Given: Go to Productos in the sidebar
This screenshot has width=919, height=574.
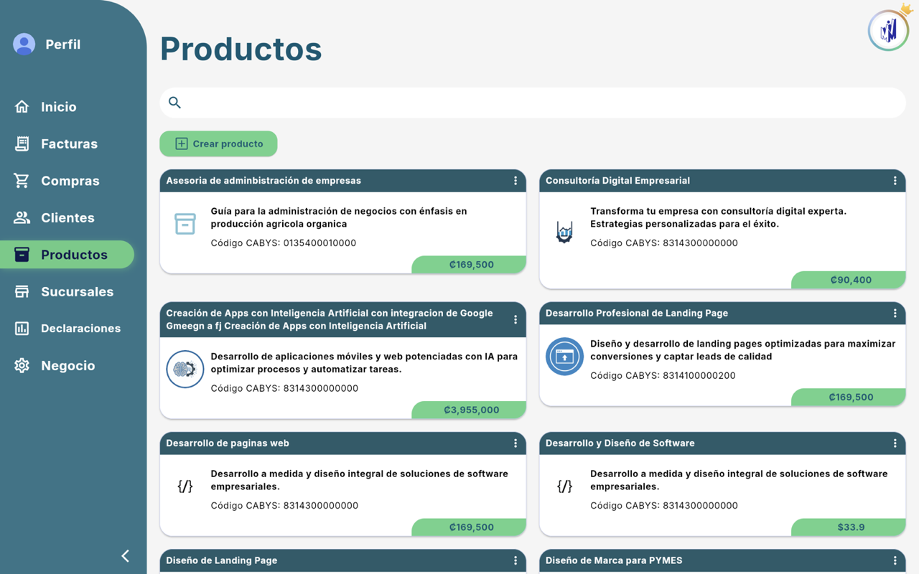Looking at the screenshot, I should click(x=67, y=255).
